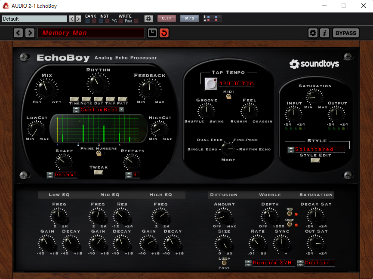Enable the Note rhythm button

coord(86,99)
